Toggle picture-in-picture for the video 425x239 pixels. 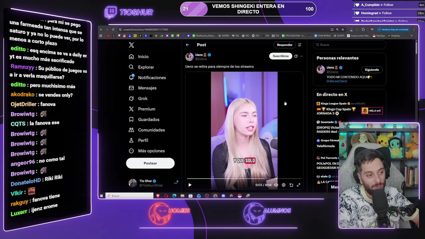[x=291, y=185]
